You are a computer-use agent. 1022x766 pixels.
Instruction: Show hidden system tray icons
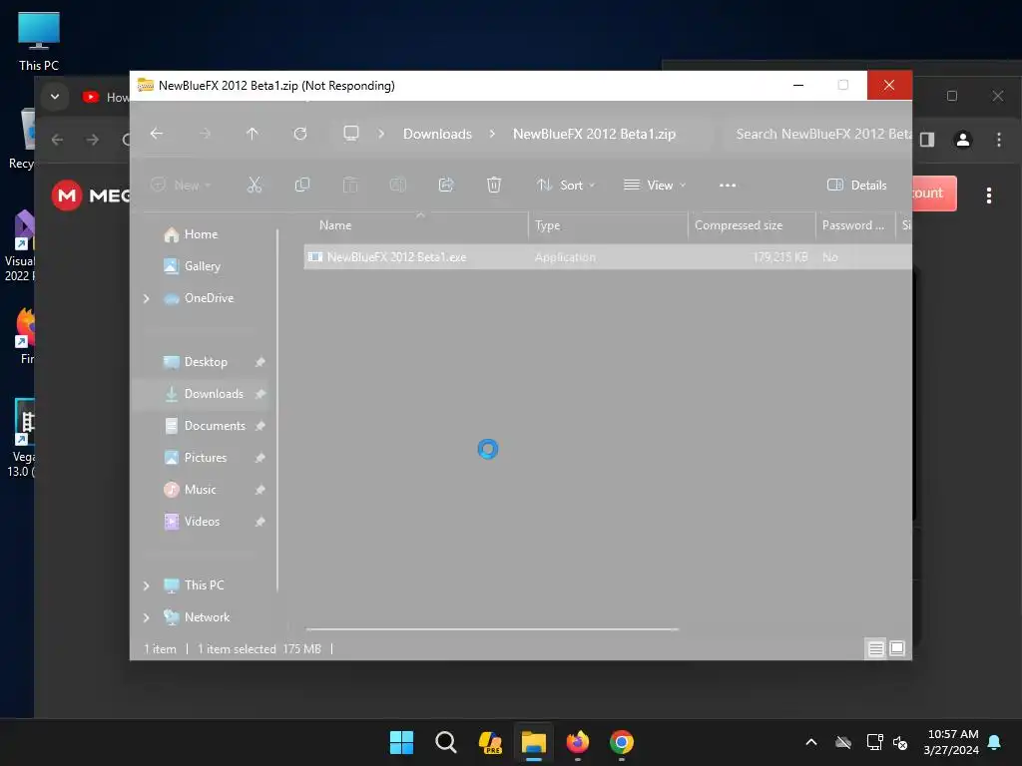pos(811,742)
